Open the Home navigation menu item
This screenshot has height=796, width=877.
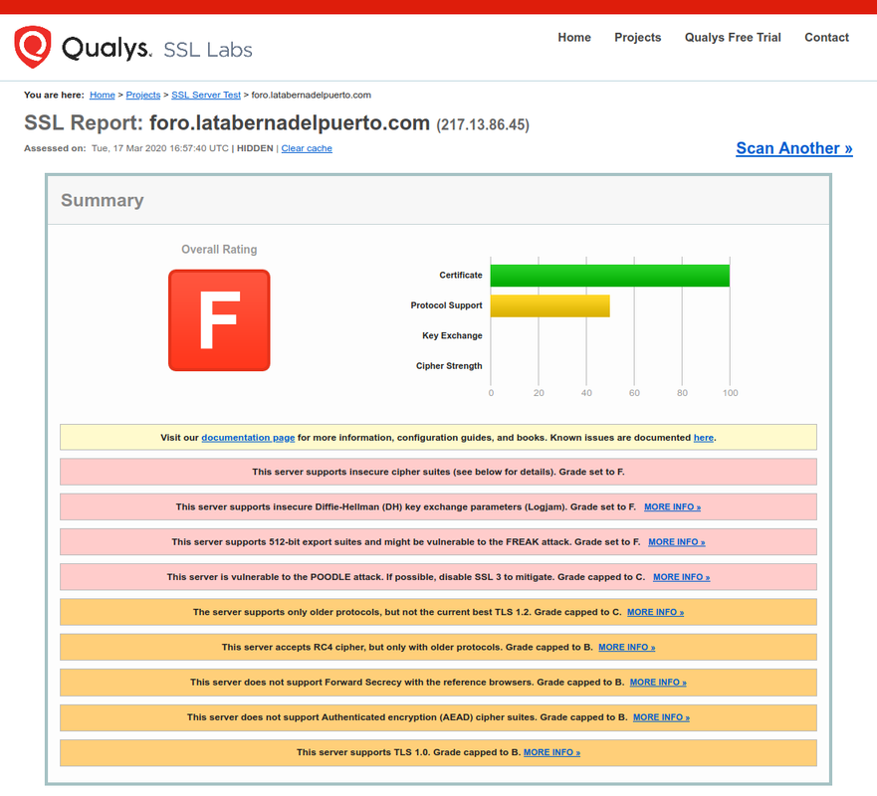pos(573,38)
